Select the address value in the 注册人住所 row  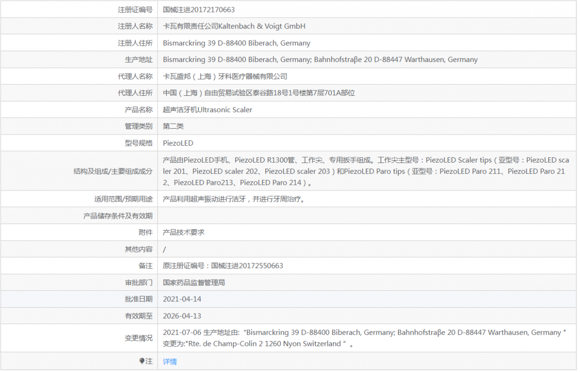(236, 43)
